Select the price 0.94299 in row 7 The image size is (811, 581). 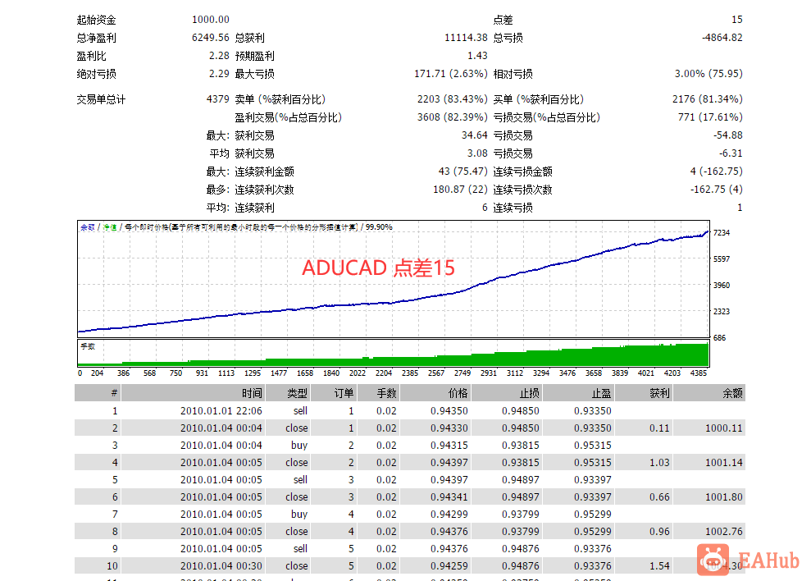click(449, 515)
